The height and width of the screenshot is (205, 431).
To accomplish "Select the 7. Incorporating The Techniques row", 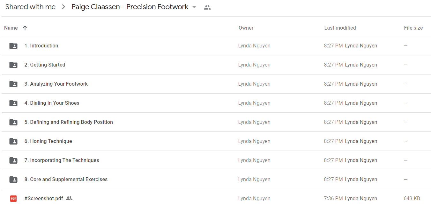I will (216, 160).
